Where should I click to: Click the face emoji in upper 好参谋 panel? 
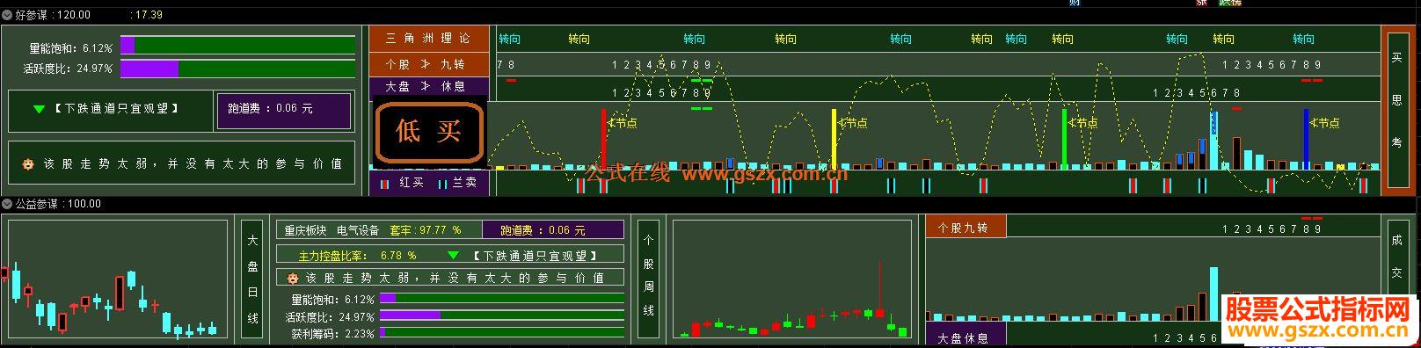(28, 163)
